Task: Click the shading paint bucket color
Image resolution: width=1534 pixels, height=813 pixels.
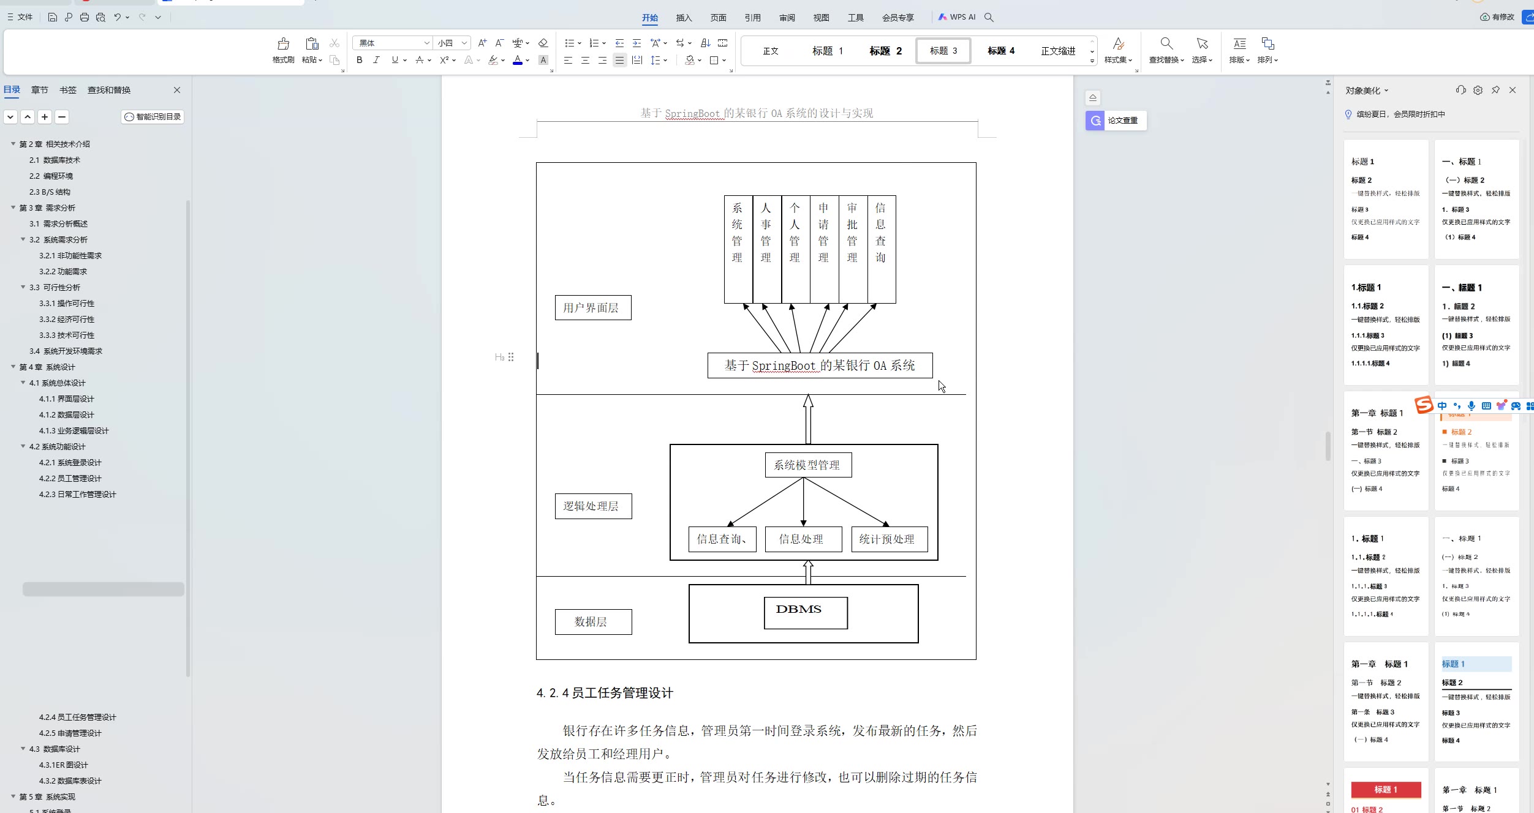Action: coord(690,60)
